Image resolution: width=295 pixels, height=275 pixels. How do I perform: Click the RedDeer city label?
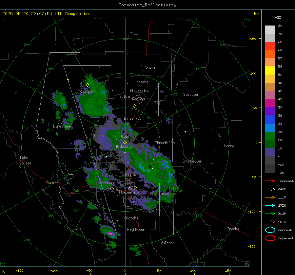click(x=139, y=99)
